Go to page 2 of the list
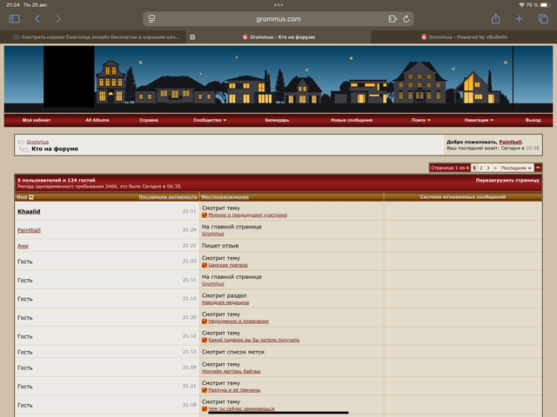557x417 pixels. pyautogui.click(x=481, y=168)
